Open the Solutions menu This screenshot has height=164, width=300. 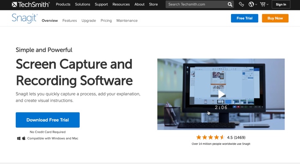pyautogui.click(x=82, y=4)
